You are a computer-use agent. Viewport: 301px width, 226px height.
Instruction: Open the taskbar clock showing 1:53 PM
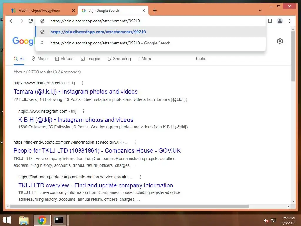pyautogui.click(x=288, y=220)
